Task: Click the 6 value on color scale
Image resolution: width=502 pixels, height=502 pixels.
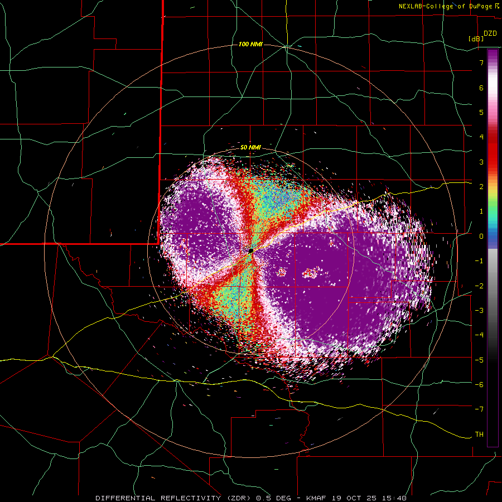Action: click(x=481, y=88)
